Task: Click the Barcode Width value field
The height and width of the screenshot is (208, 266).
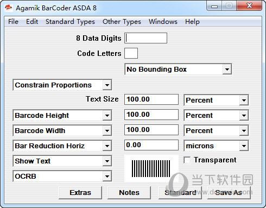Action: [x=151, y=130]
